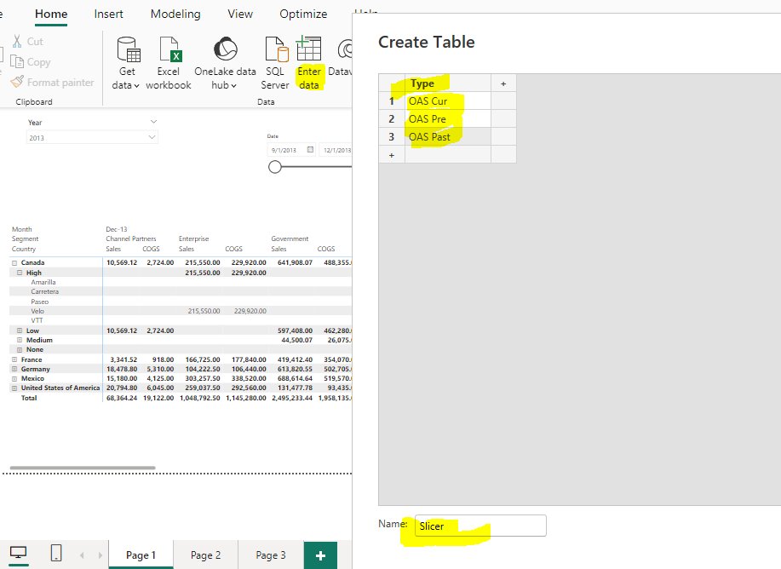Activate the Format painter
This screenshot has width=781, height=569.
pyautogui.click(x=52, y=83)
